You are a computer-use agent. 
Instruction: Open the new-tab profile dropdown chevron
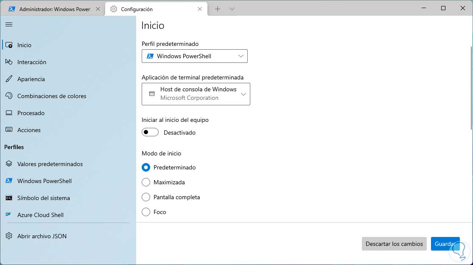pos(232,9)
